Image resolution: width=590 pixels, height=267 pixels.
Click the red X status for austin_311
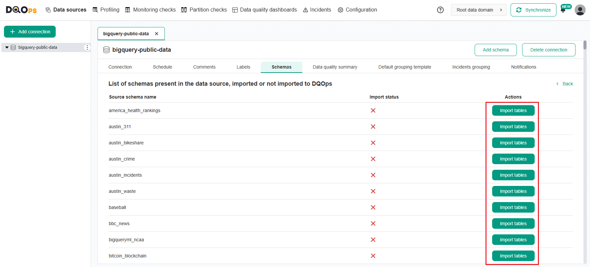373,127
